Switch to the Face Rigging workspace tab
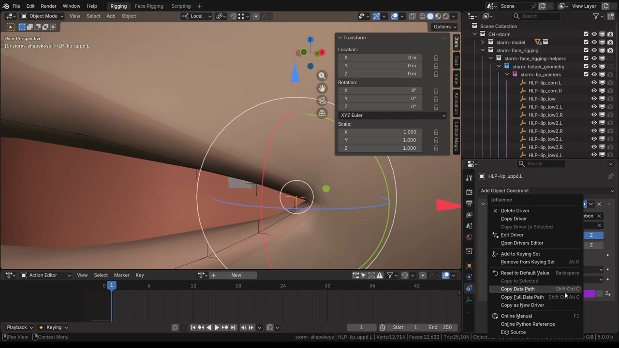Screen dimensions: 619x348 click(148, 6)
